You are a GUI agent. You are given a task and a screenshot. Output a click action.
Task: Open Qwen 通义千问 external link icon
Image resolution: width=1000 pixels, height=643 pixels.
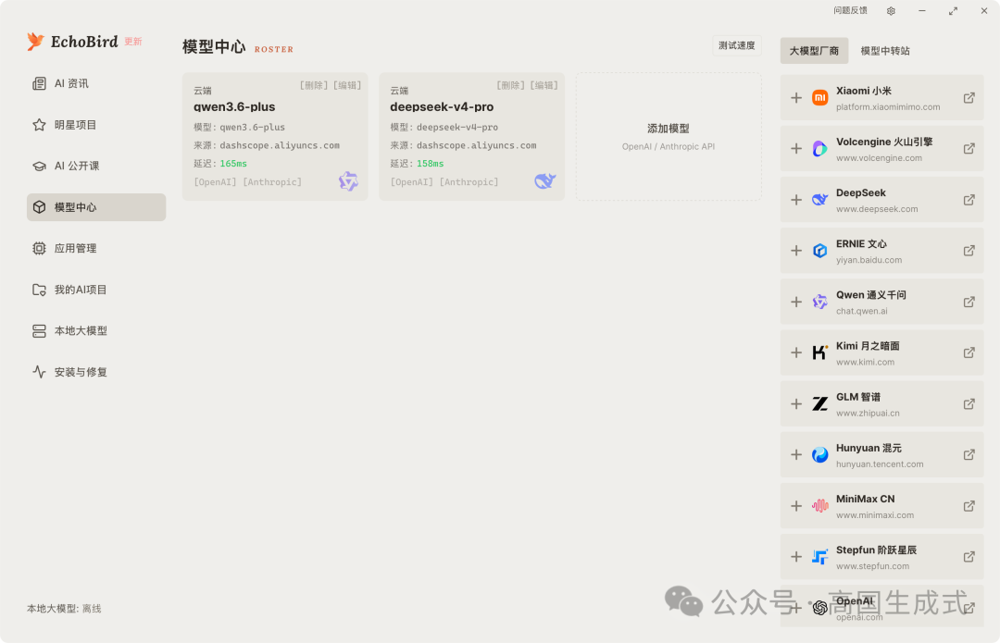coord(969,302)
